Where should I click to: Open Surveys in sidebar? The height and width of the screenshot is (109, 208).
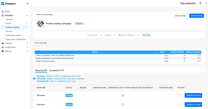coord(9,31)
